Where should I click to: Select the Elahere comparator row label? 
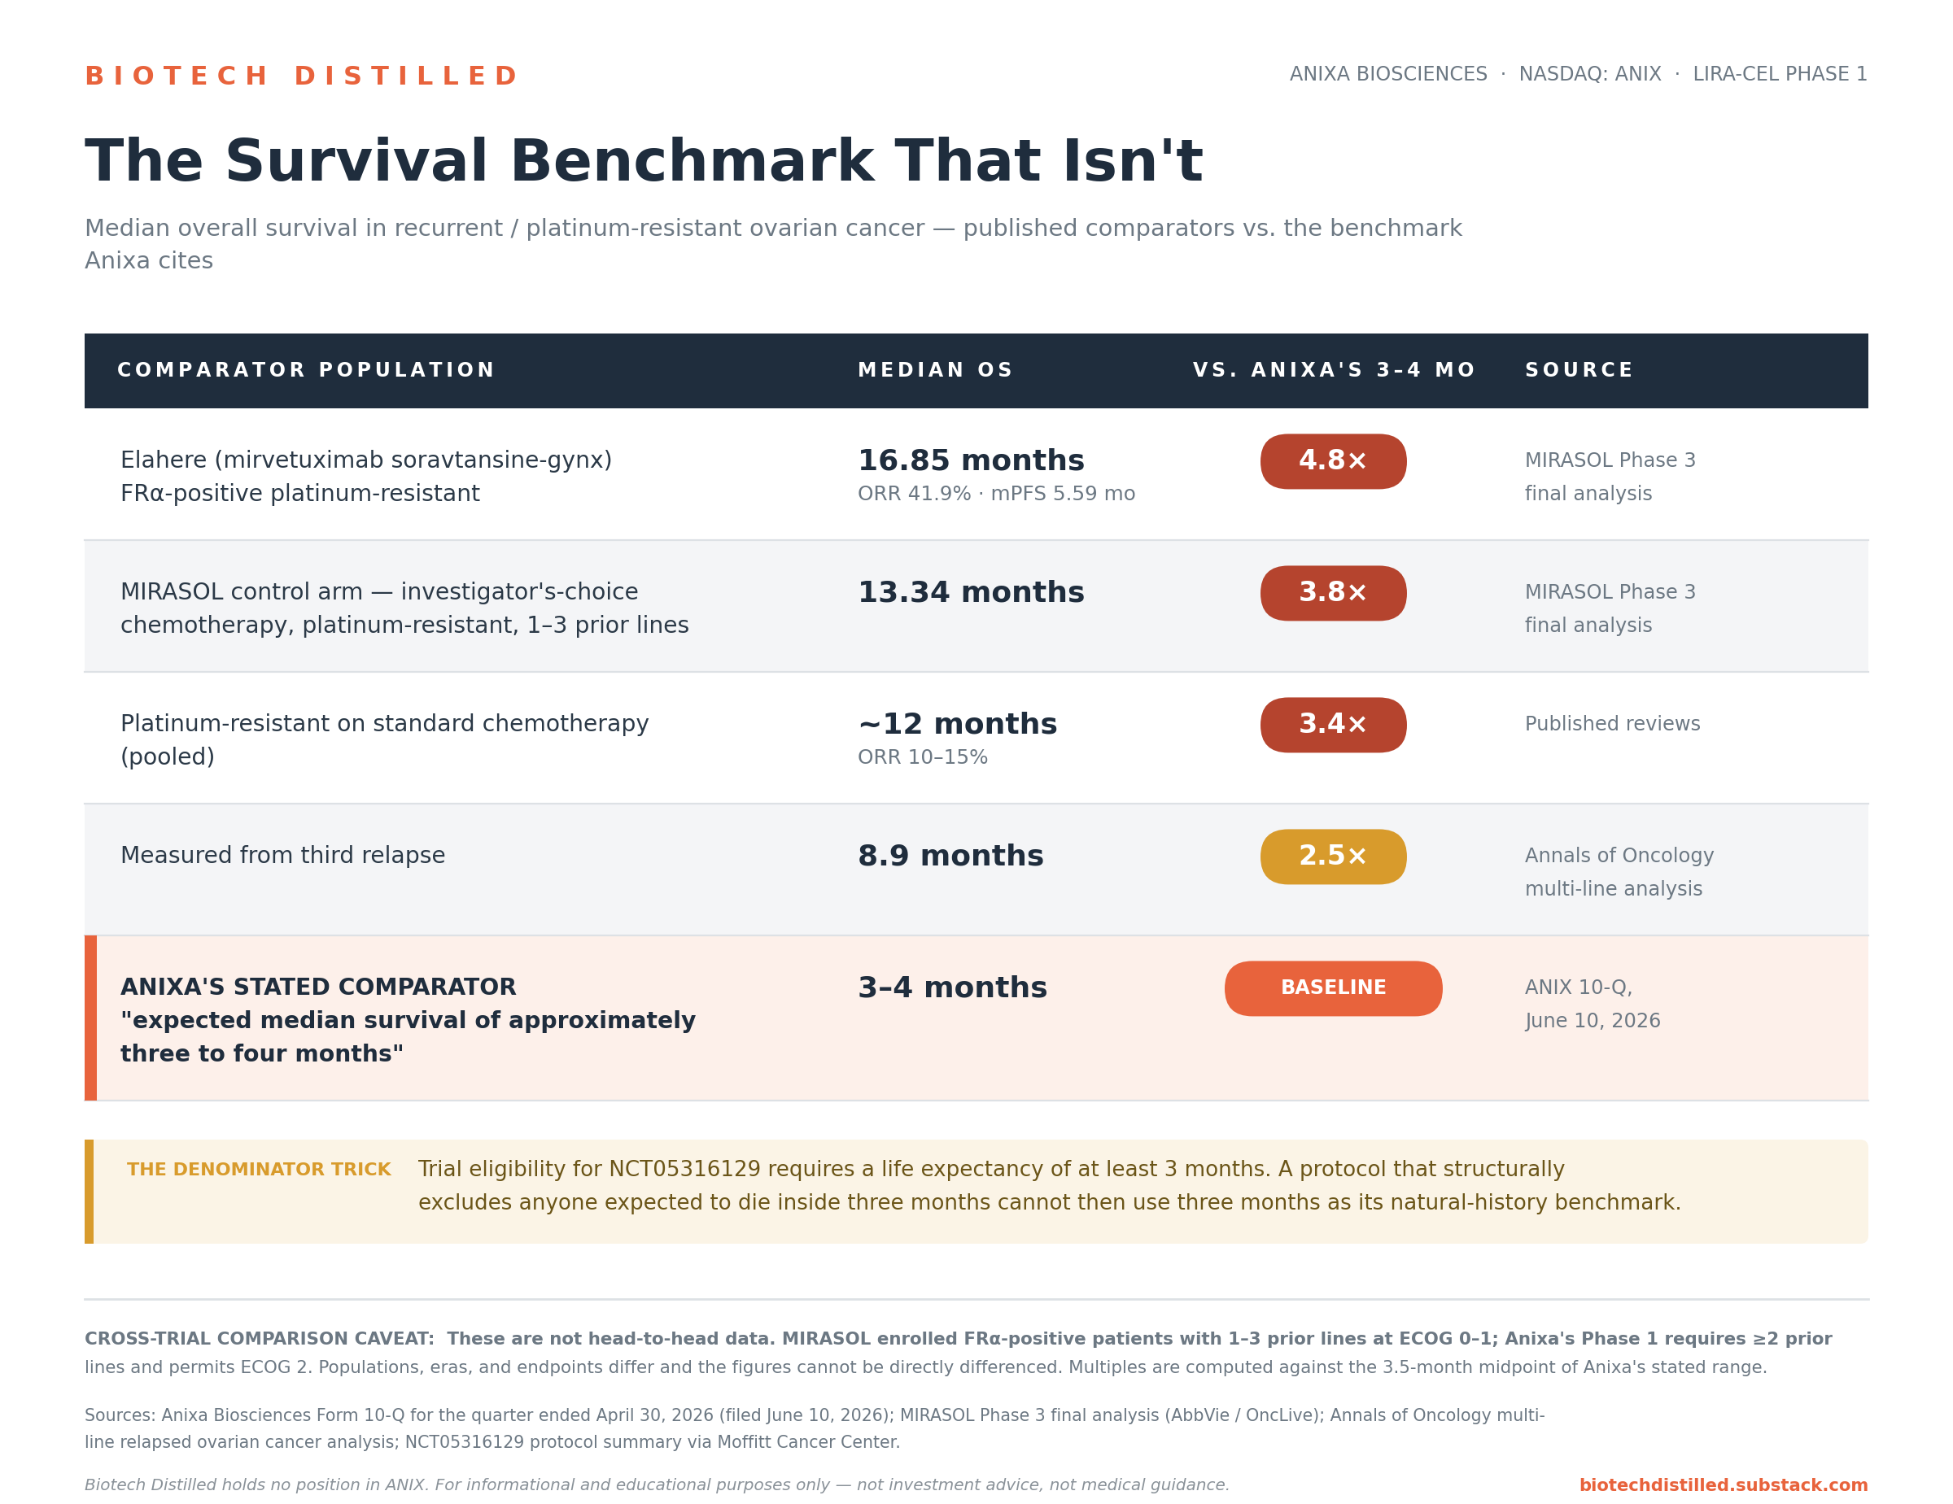(x=367, y=477)
